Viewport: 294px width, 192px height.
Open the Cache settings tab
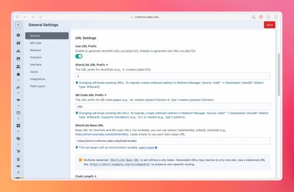pos(47,72)
